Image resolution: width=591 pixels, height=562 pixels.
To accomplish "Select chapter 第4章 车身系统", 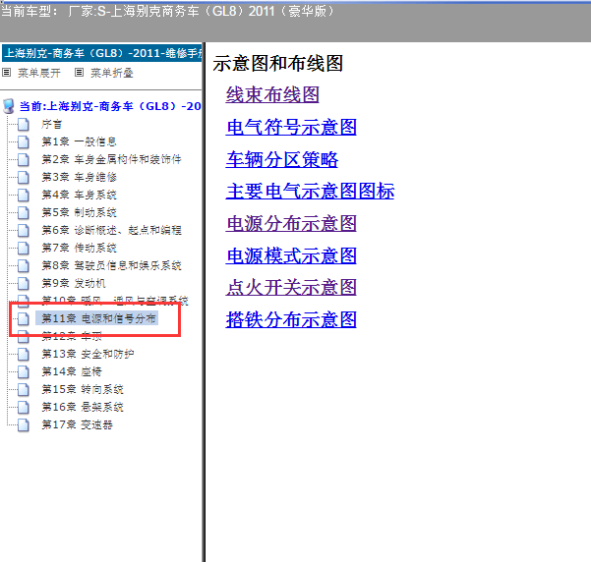I will tap(79, 195).
